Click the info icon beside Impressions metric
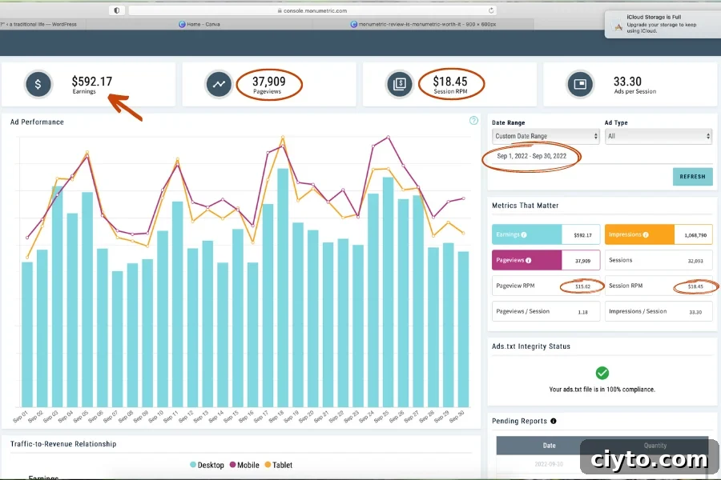The height and width of the screenshot is (480, 721). tap(646, 234)
